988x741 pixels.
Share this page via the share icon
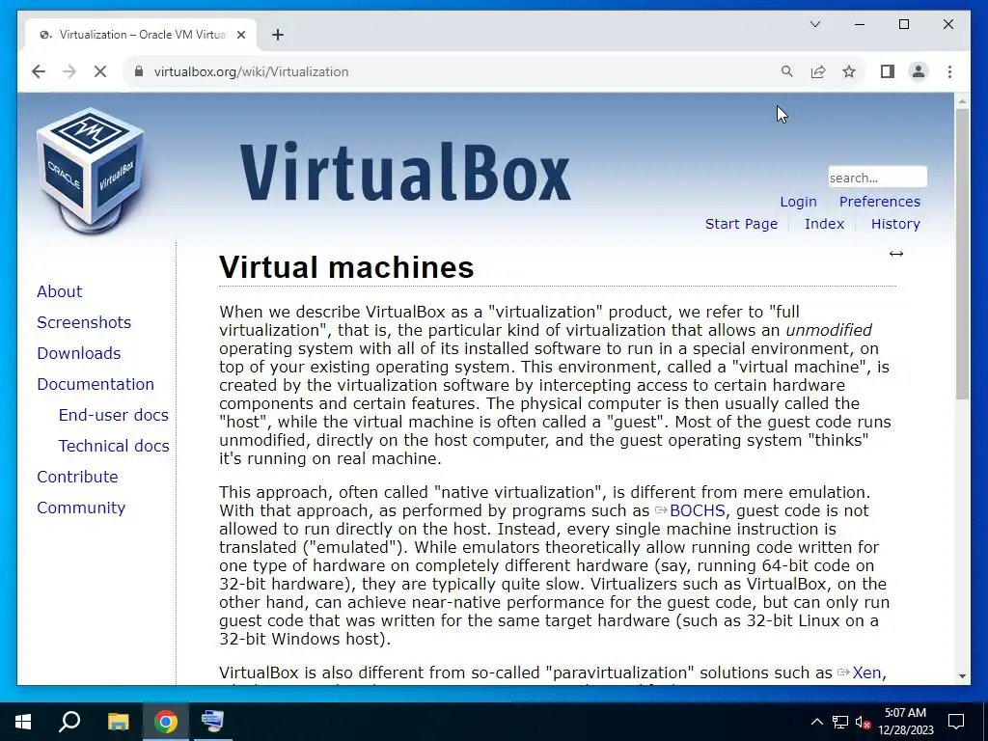tap(818, 71)
